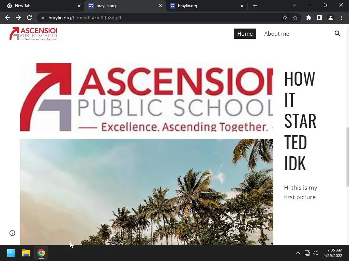Screen dimensions: 349x261
Task: Click the palm trees beach photo
Action: click(x=147, y=192)
